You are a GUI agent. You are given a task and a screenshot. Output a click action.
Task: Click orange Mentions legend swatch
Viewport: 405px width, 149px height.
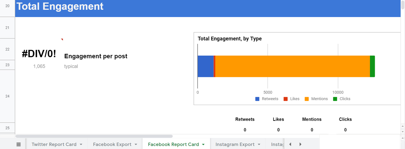point(307,99)
